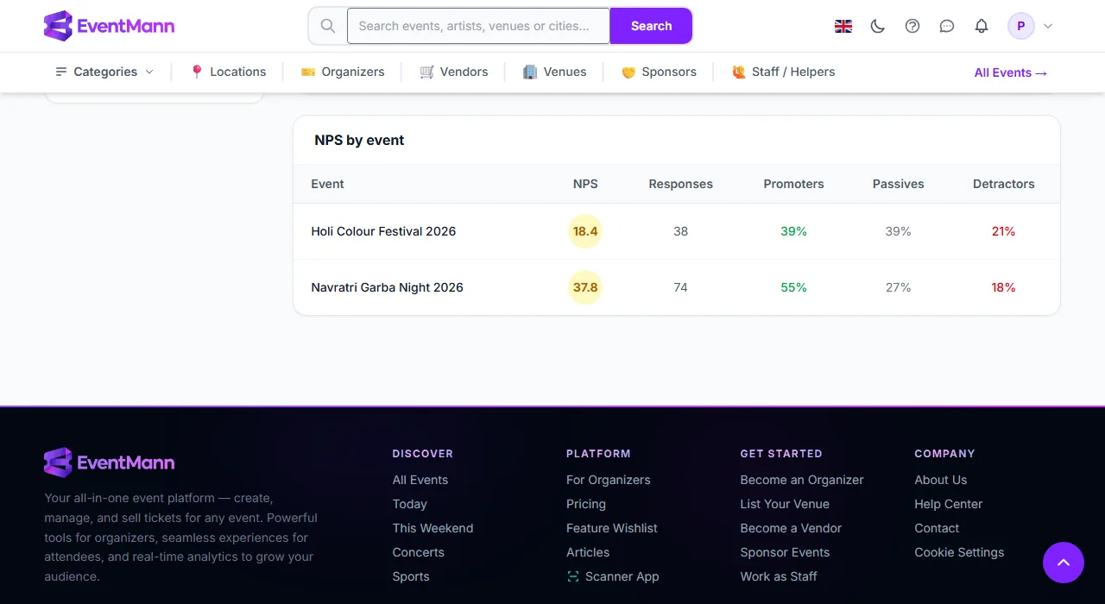Click the footer EventMann logo
Screen dimensions: 1105x604
[109, 462]
